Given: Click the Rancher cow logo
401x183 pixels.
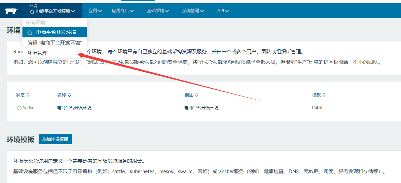Looking at the screenshot, I should 11,11.
